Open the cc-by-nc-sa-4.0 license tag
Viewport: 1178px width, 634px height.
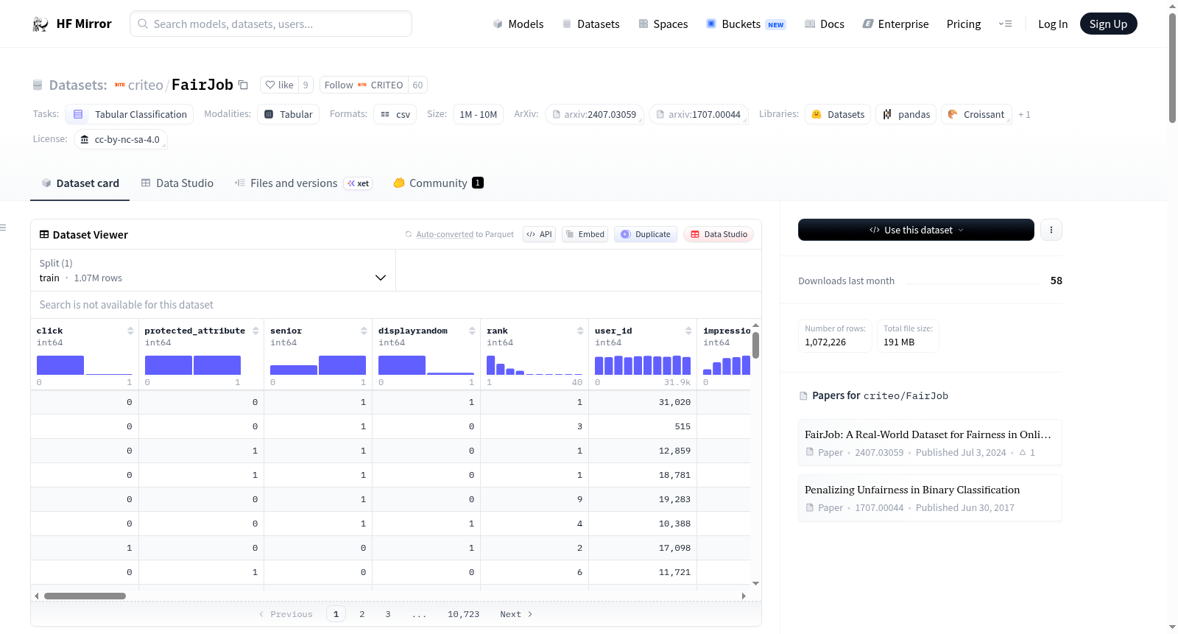pyautogui.click(x=121, y=139)
